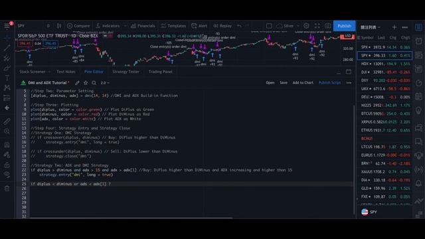Image resolution: width=425 pixels, height=239 pixels.
Task: Maximize the bottom panel
Action: (x=349, y=72)
